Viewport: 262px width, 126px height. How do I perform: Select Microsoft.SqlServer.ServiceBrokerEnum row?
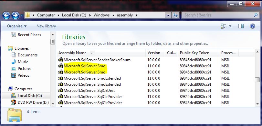(x=148, y=60)
